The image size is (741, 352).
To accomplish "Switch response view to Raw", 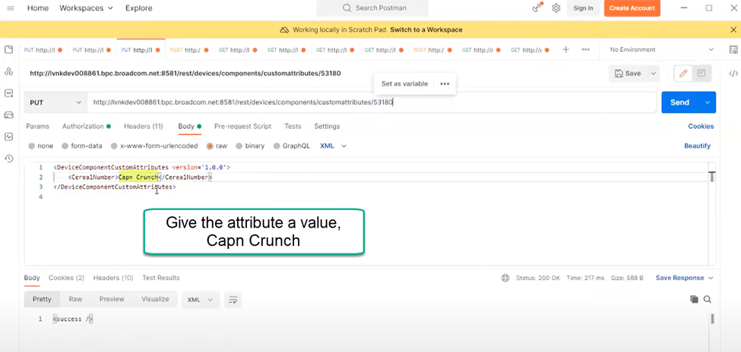I will pos(75,299).
